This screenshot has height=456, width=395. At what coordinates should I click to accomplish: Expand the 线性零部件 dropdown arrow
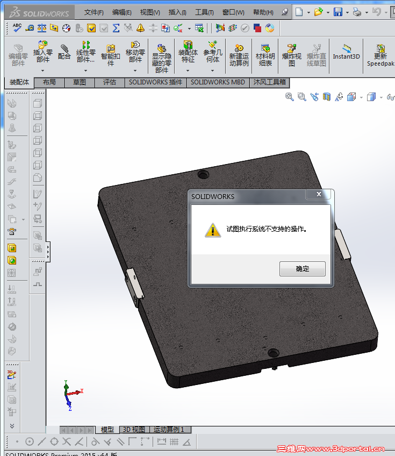[86, 70]
